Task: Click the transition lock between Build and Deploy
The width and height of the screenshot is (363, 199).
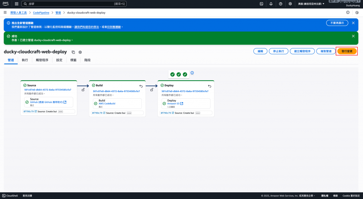Action: pos(152,89)
